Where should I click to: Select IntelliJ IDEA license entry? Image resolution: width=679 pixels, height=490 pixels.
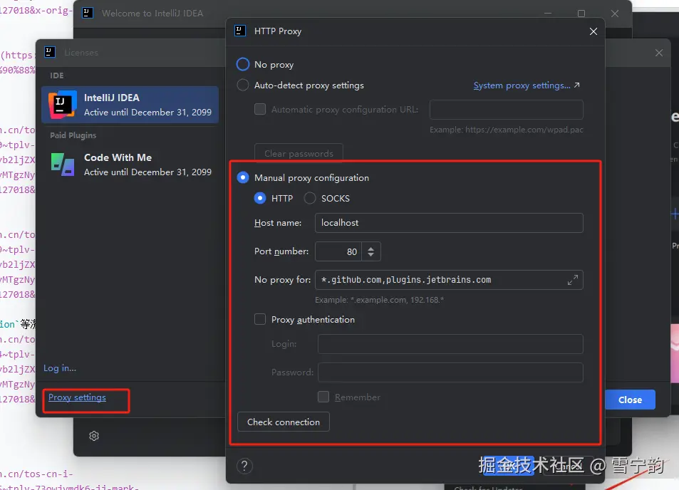pyautogui.click(x=130, y=105)
